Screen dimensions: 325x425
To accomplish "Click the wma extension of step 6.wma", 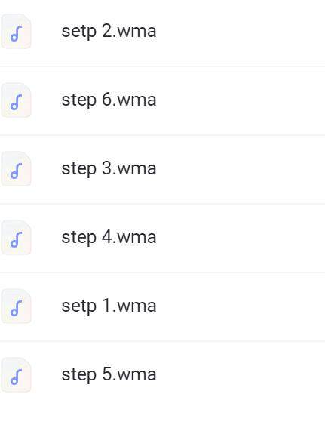I will tap(136, 100).
